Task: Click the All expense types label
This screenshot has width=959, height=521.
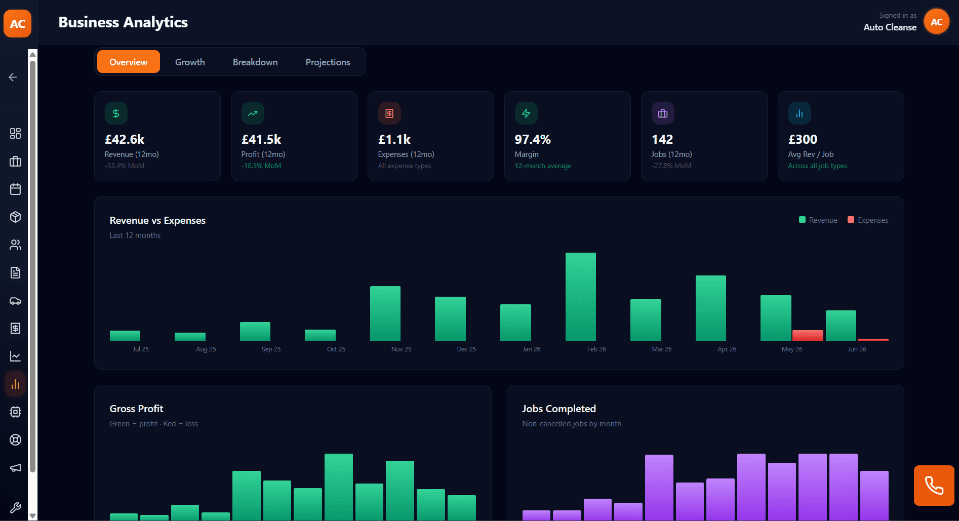Action: point(405,166)
